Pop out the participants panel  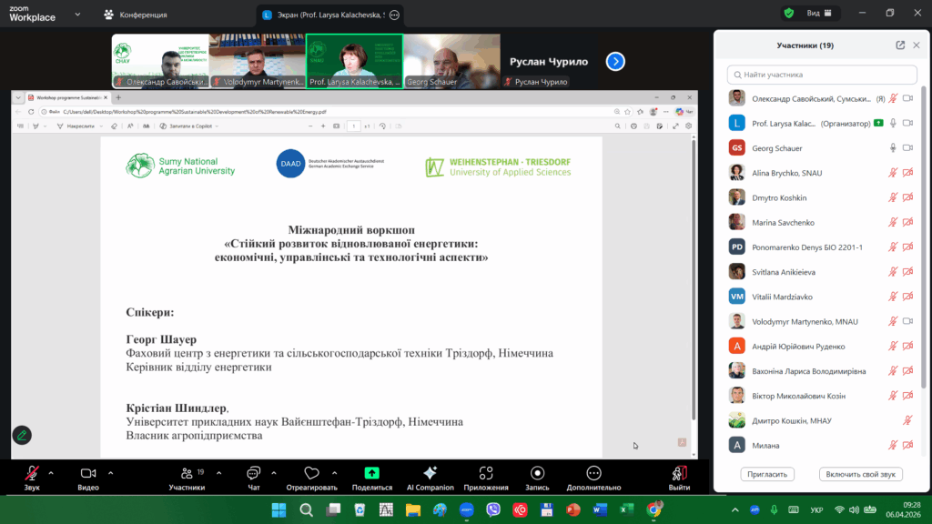900,45
